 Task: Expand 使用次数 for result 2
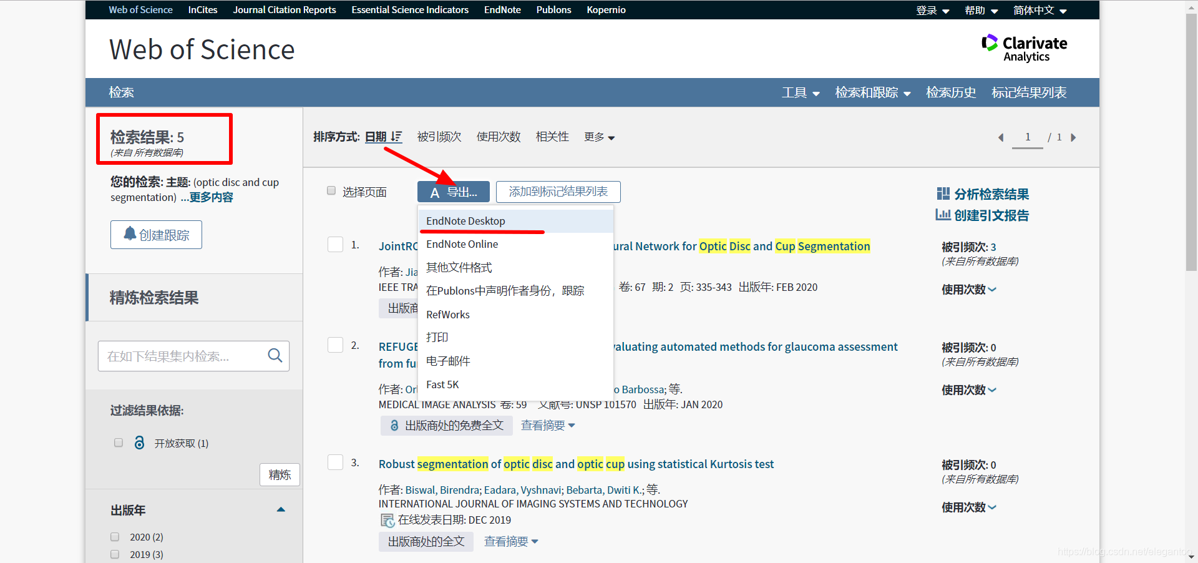point(969,389)
